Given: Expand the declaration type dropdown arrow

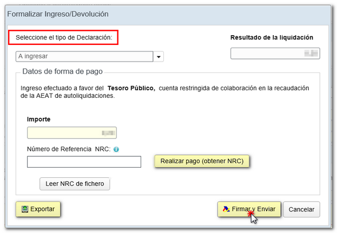Looking at the screenshot, I should 159,56.
